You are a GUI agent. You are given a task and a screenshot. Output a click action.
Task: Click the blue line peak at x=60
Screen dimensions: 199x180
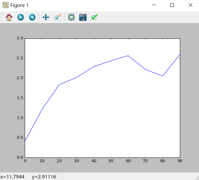click(x=128, y=56)
